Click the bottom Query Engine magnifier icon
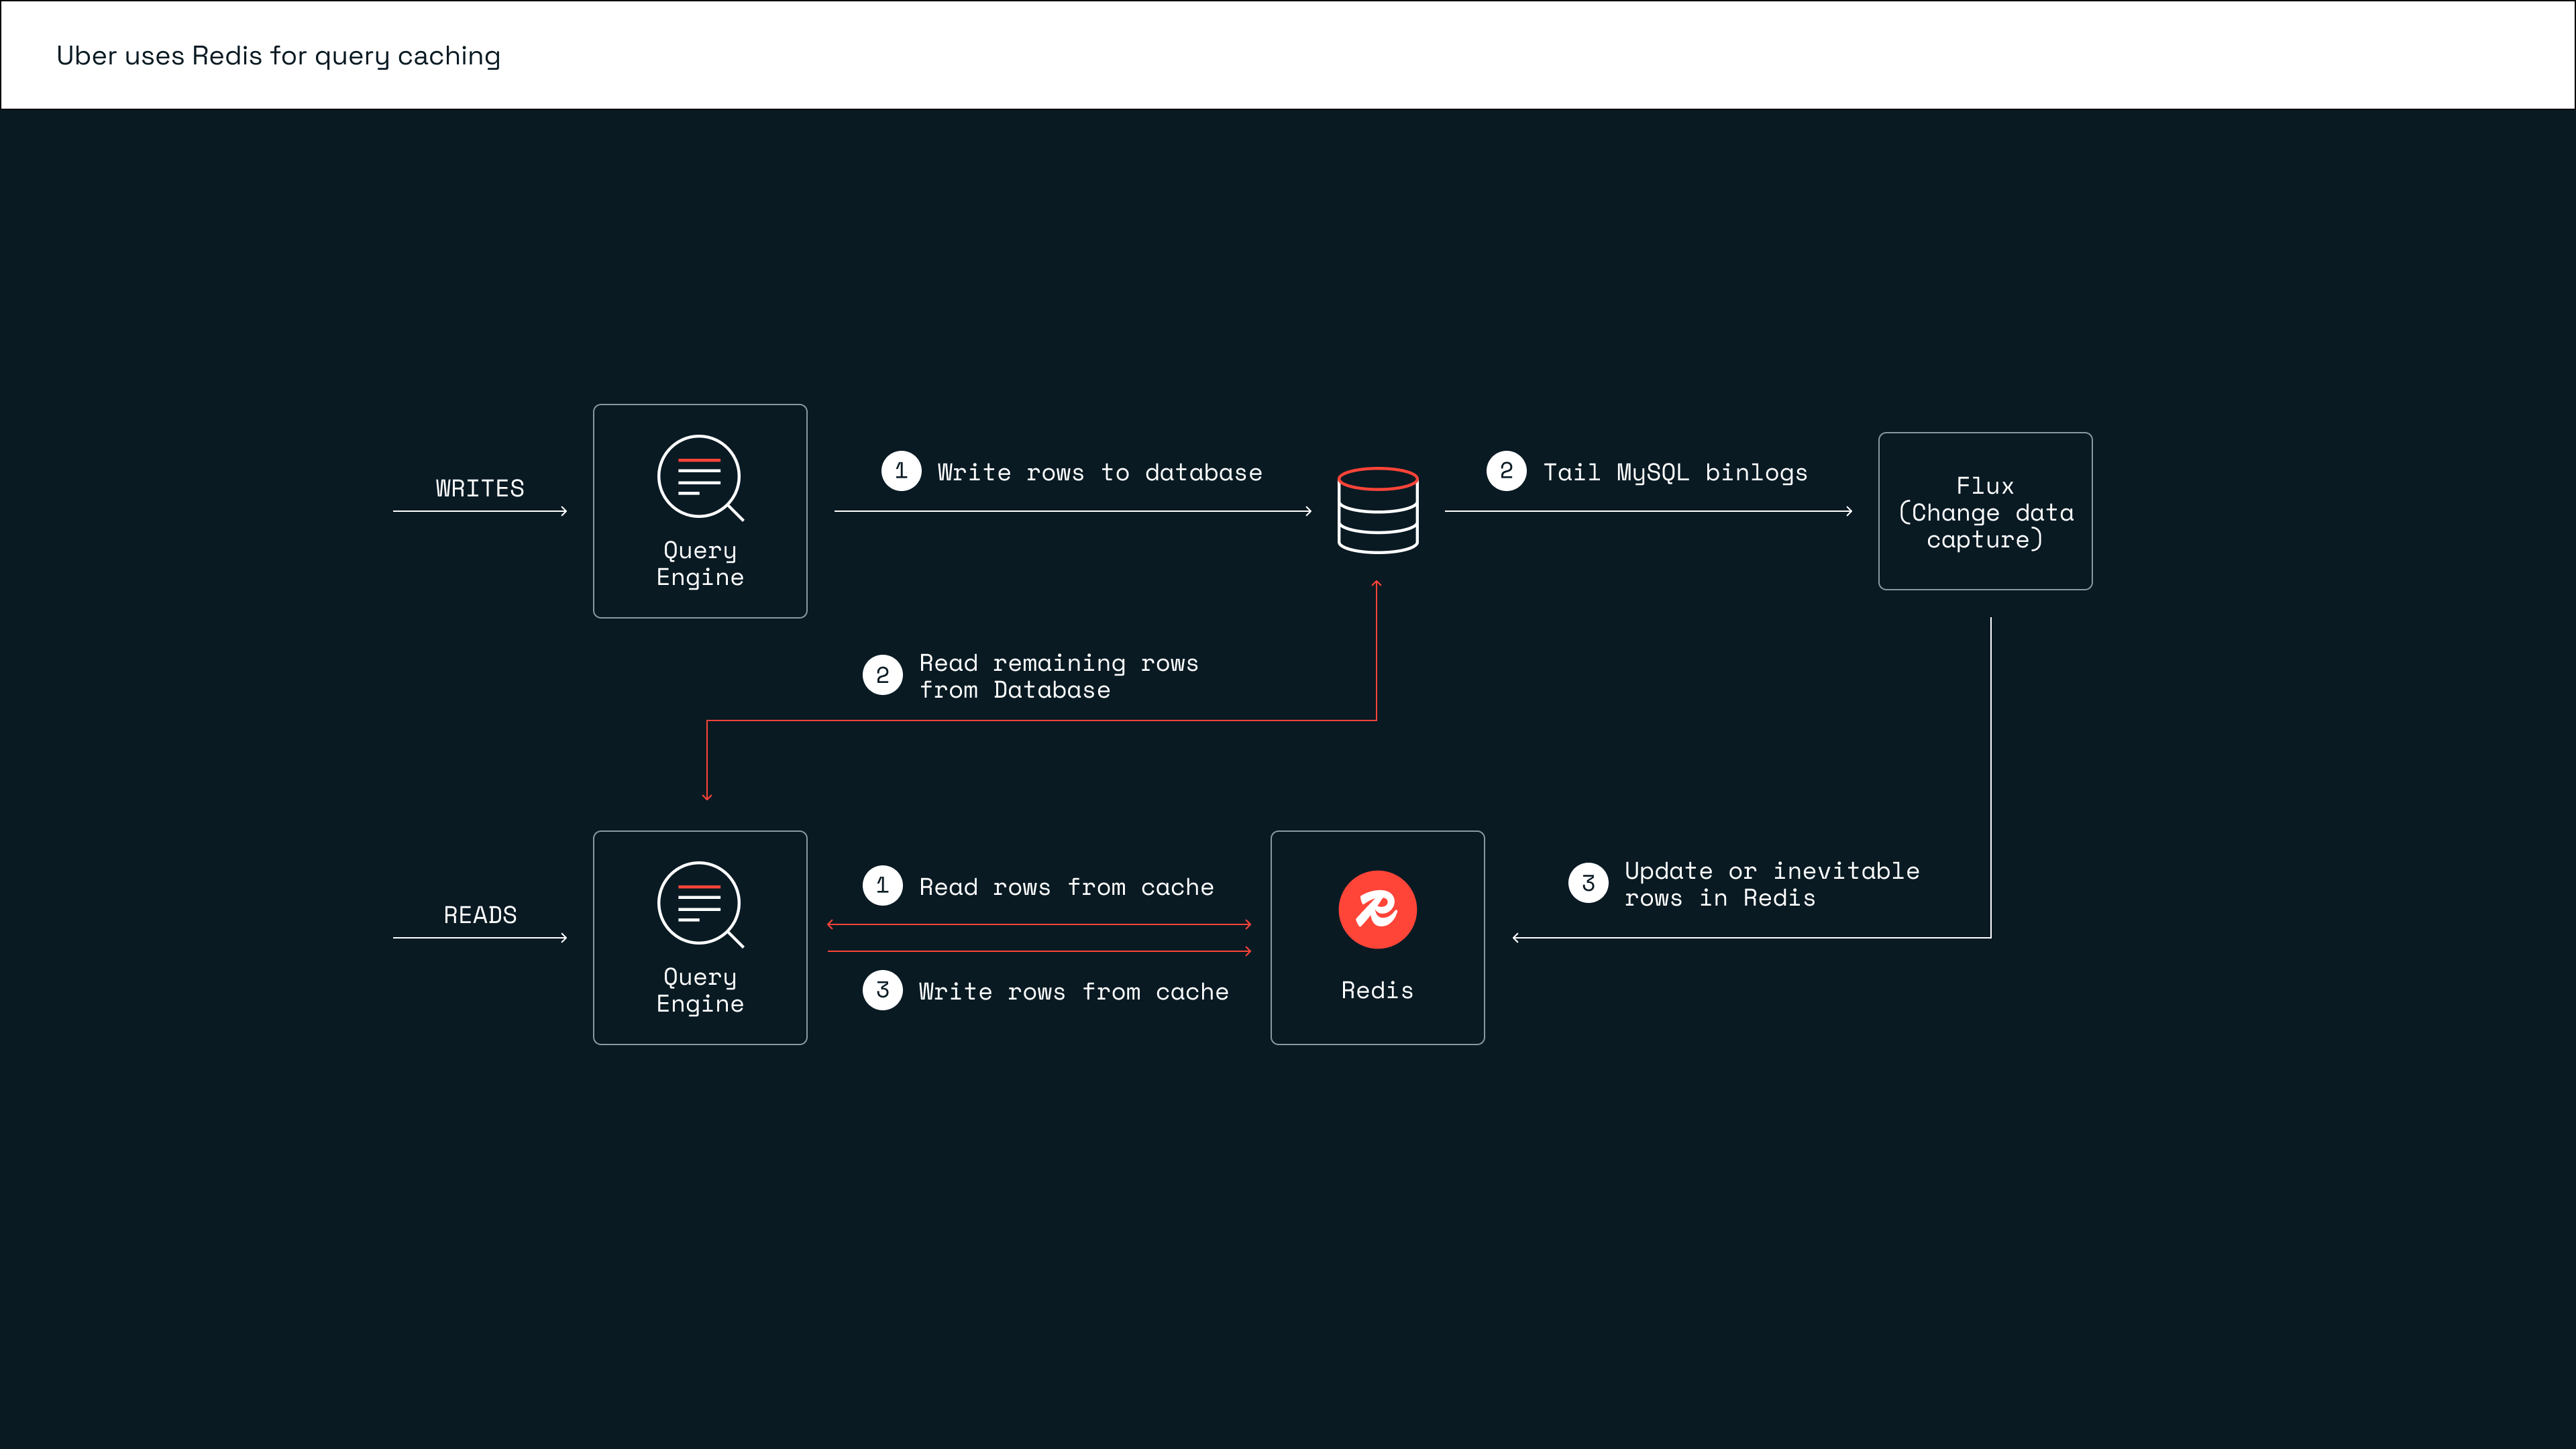 (x=700, y=904)
